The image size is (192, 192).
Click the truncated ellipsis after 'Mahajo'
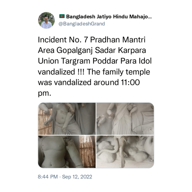tap(150, 17)
